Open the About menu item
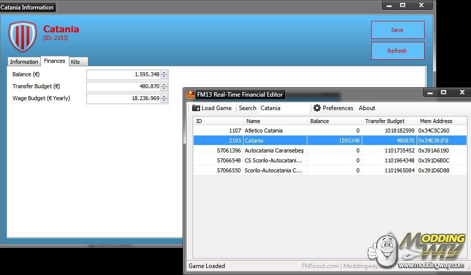 (x=367, y=108)
